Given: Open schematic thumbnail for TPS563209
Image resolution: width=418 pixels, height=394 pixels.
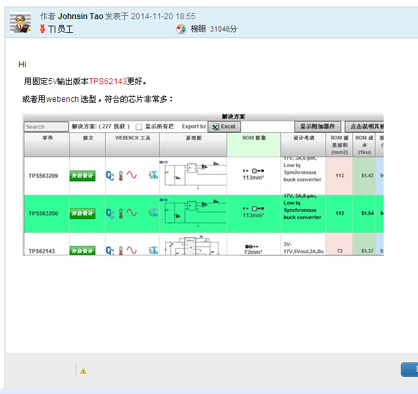Looking at the screenshot, I should (194, 175).
